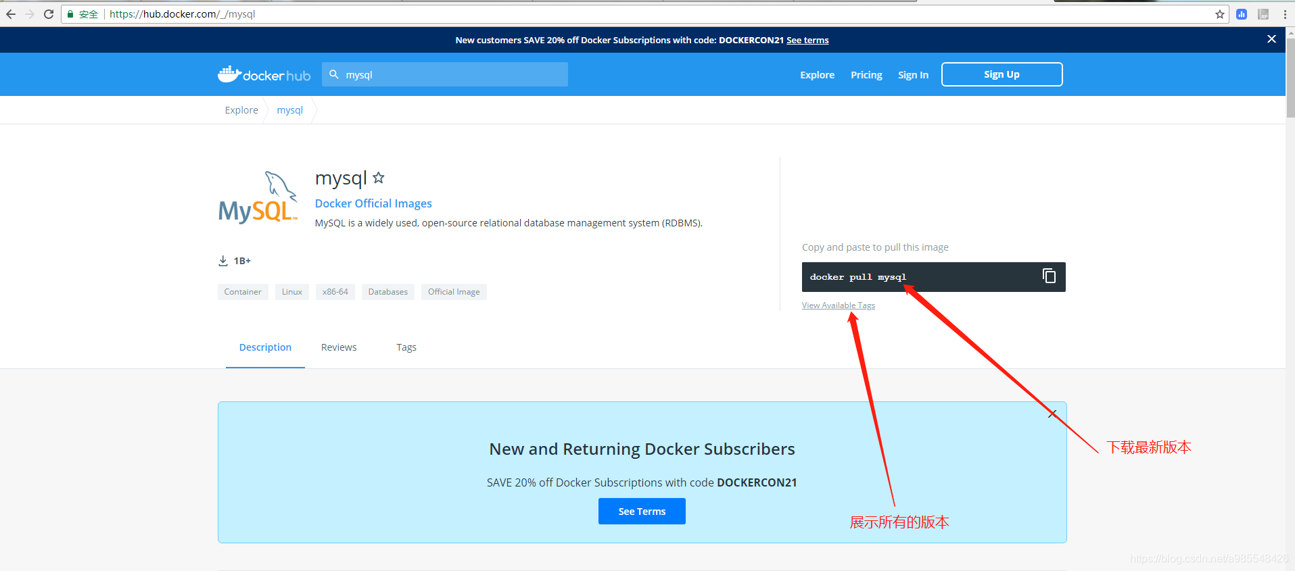Click the browser back arrow
The width and height of the screenshot is (1295, 571).
tap(11, 14)
